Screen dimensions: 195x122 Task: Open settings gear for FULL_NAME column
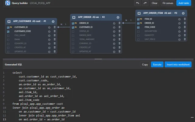tap(49, 36)
